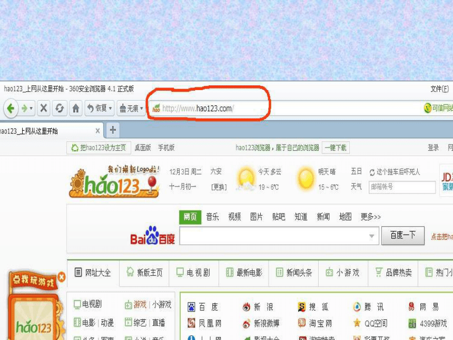
Task: Open the 最新电影 tab
Action: point(244,273)
